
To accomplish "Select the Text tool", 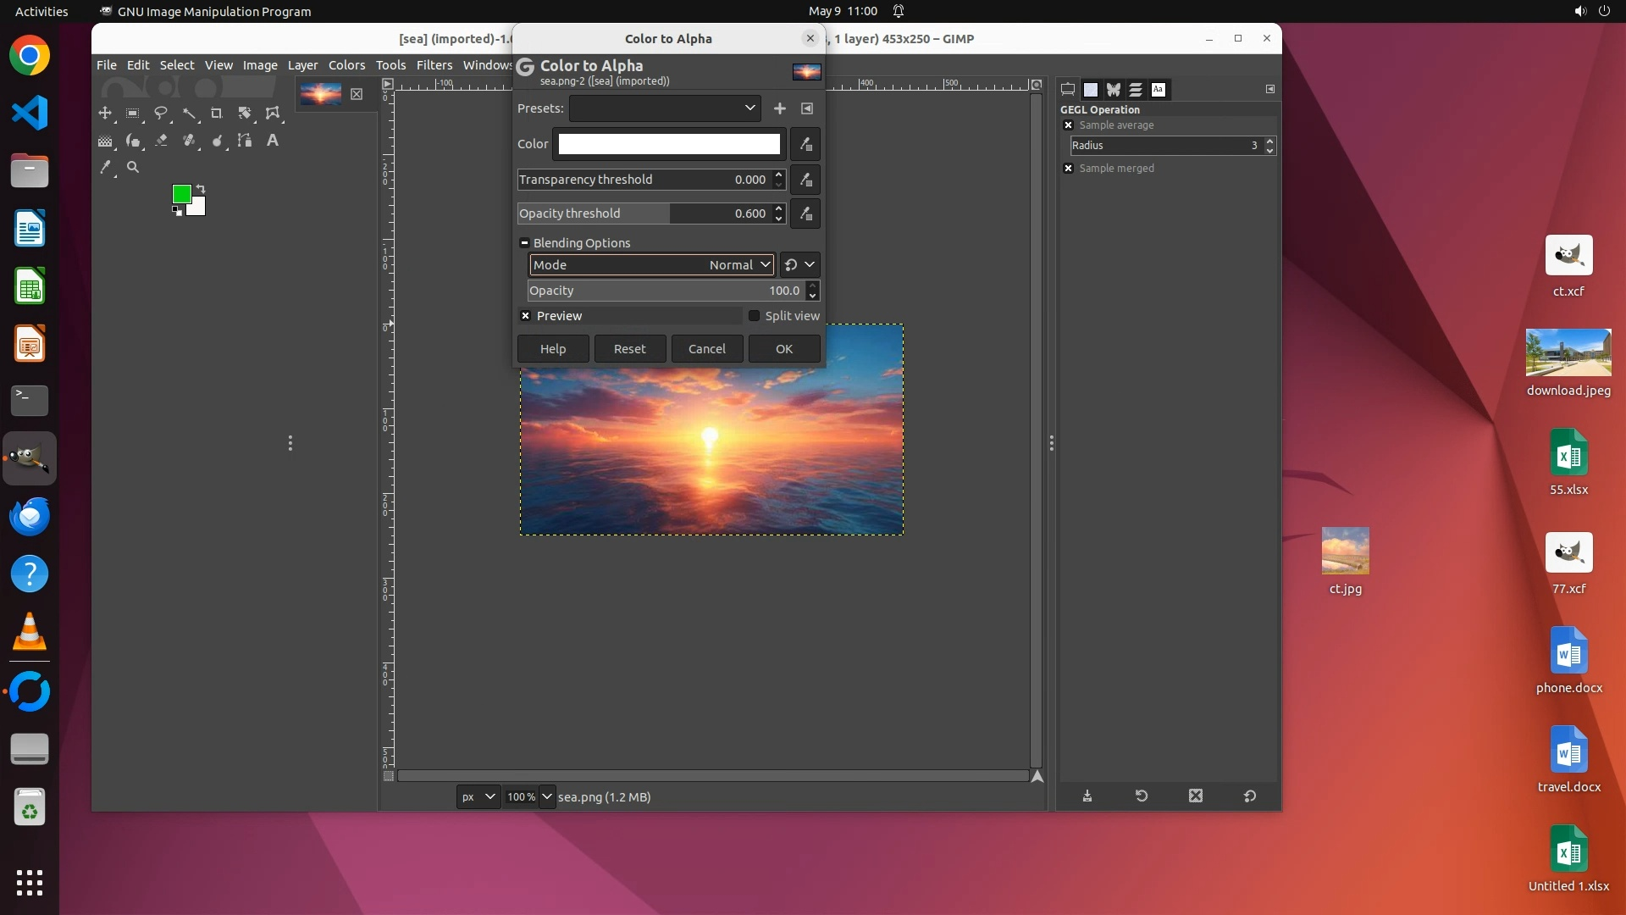I will [x=273, y=141].
